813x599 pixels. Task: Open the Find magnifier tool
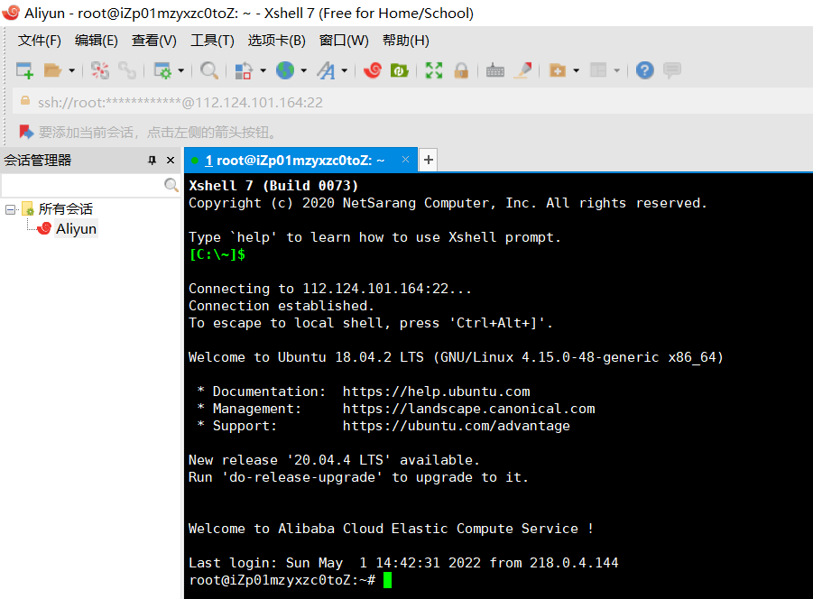pyautogui.click(x=209, y=70)
